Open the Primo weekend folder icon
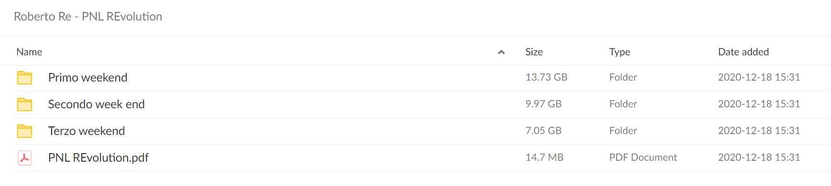 coord(24,78)
